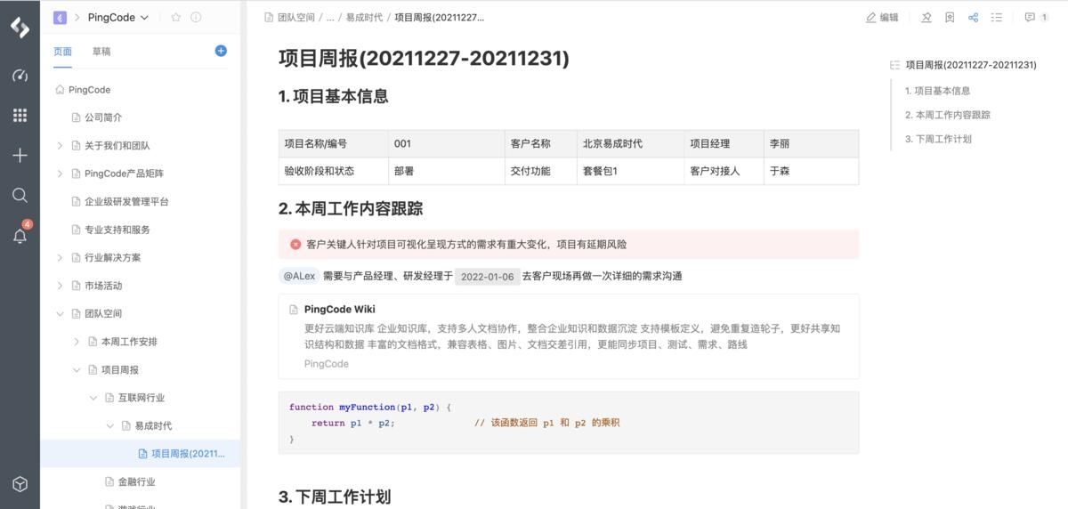Screen dimensions: 1068x509
Task: Collapse the 项目周报 tree node
Action: [77, 369]
